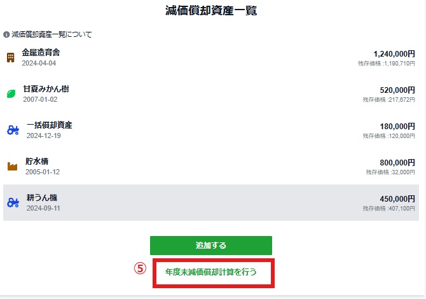Click the info icon next to 減価償却資産一覧について
The width and height of the screenshot is (426, 299).
(x=6, y=34)
